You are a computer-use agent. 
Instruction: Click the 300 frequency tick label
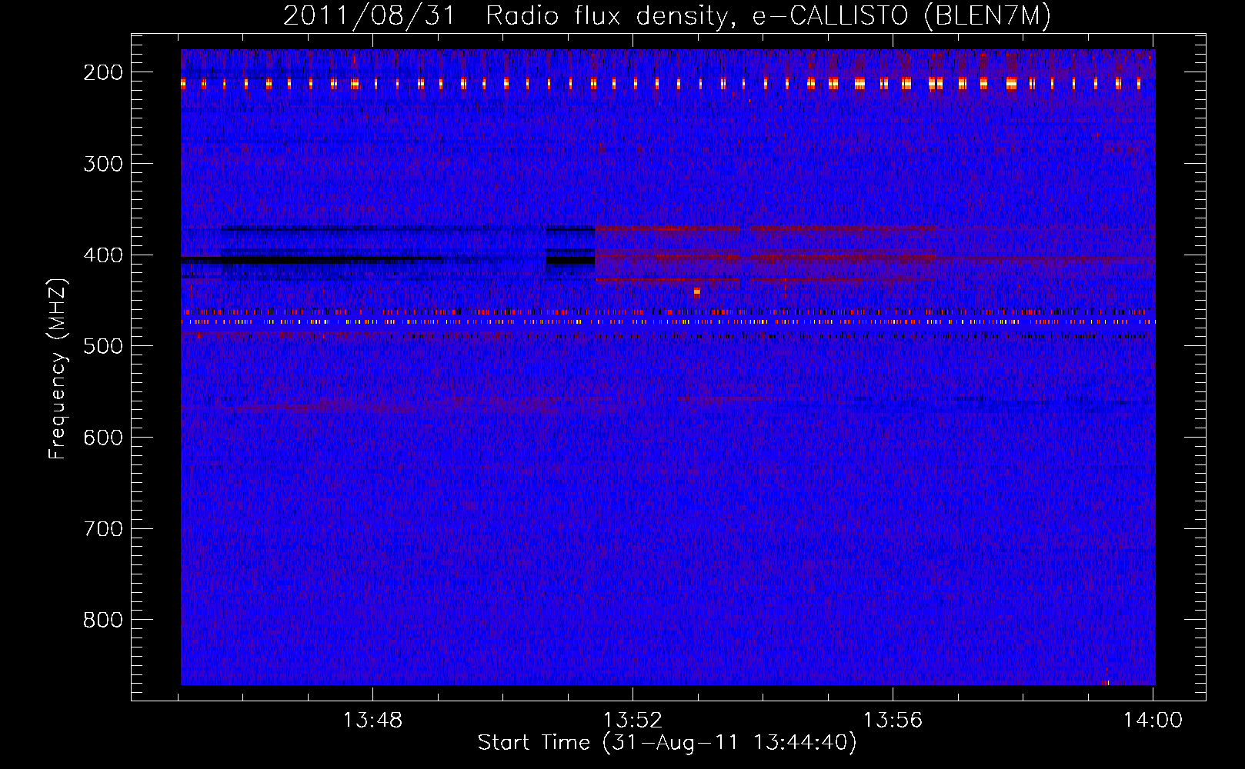(x=103, y=164)
